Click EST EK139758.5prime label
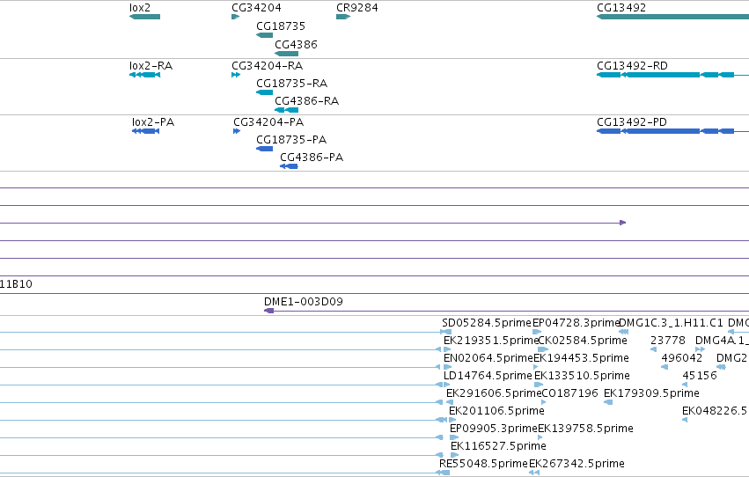 point(585,429)
